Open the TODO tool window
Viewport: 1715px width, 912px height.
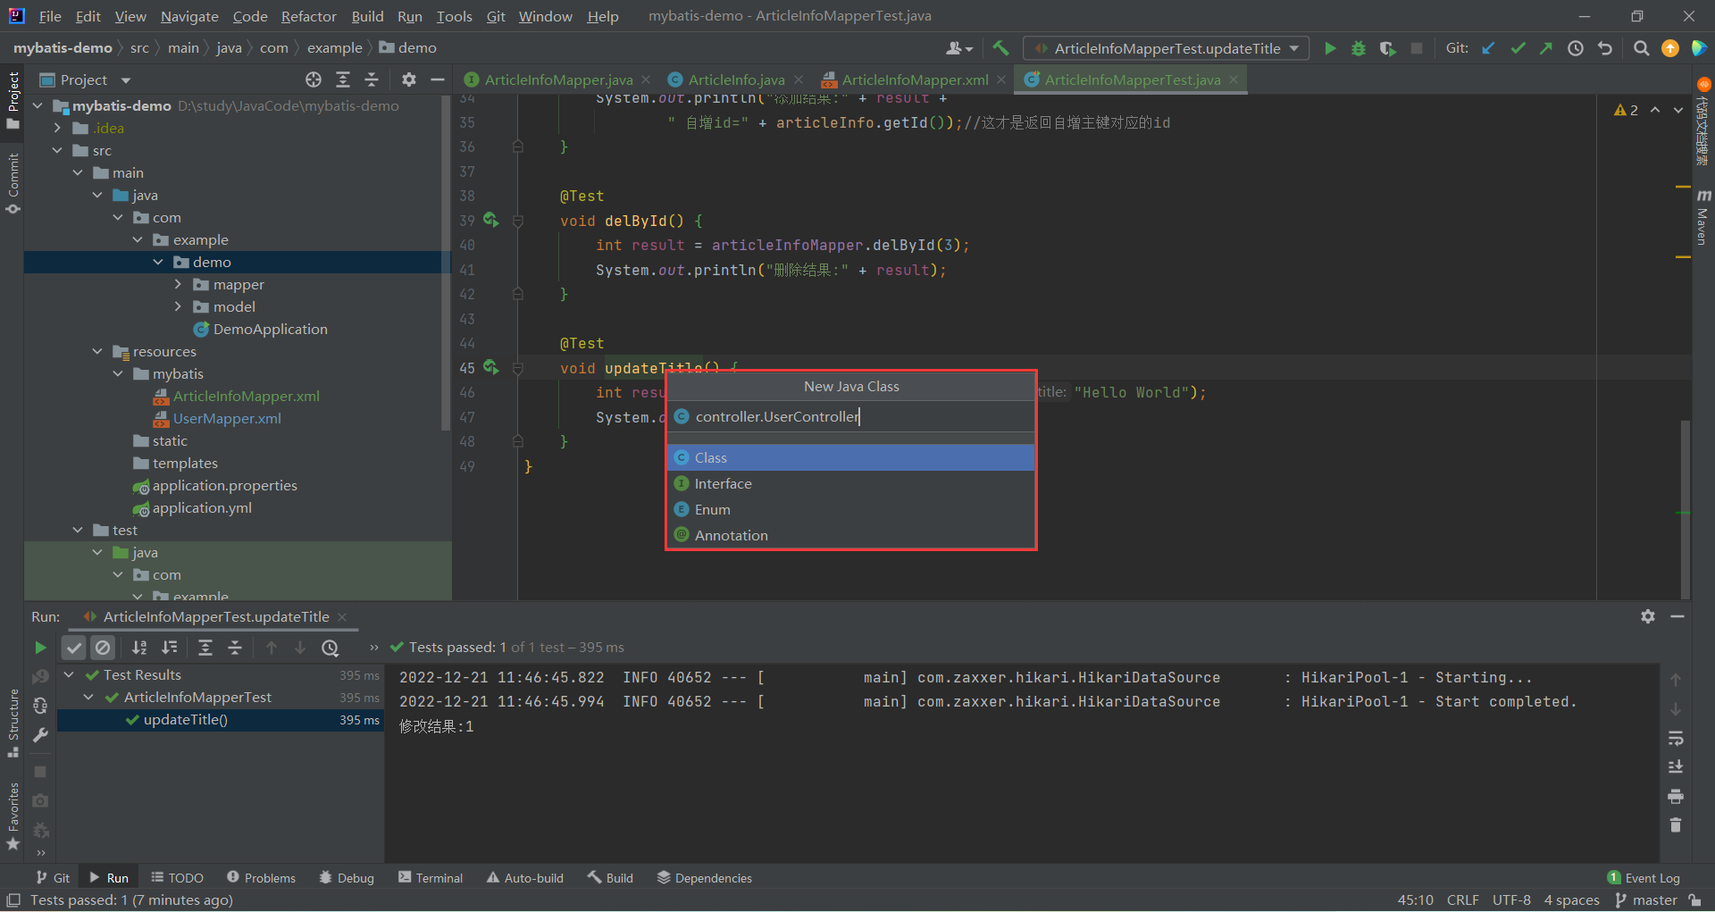click(177, 878)
